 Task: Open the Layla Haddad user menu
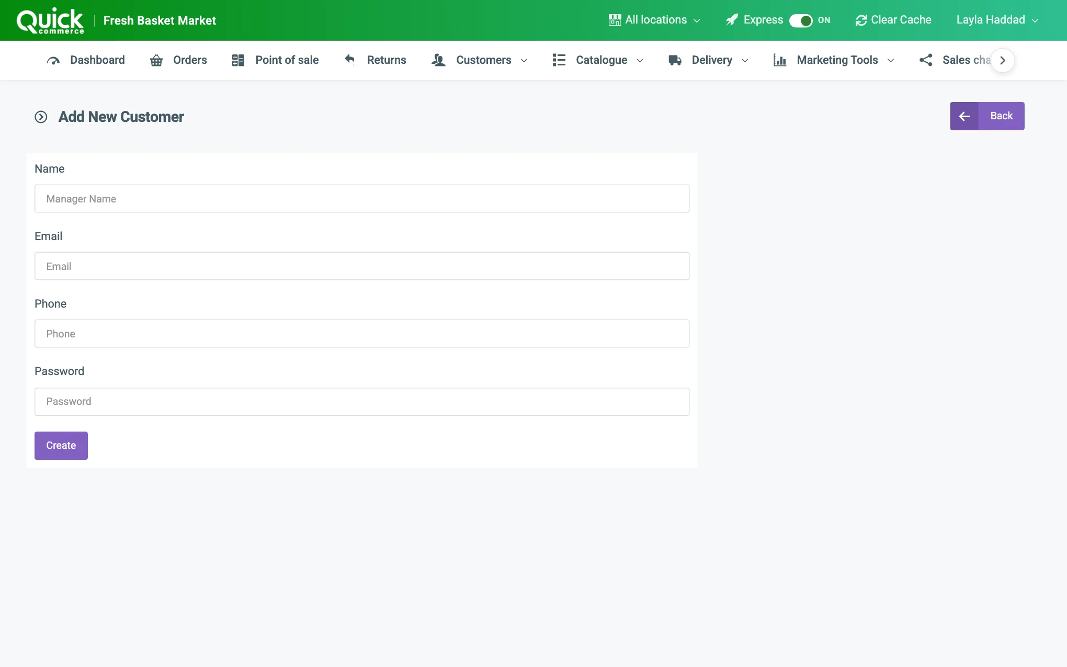pos(997,20)
